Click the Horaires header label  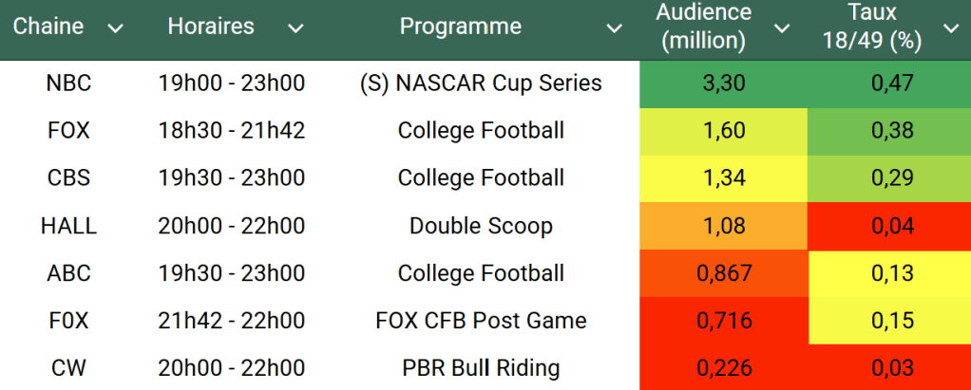[211, 27]
